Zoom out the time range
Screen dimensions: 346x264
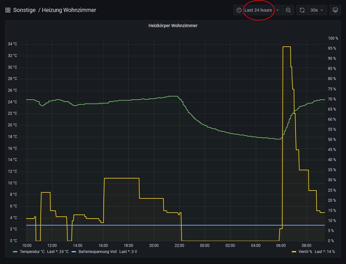(288, 10)
